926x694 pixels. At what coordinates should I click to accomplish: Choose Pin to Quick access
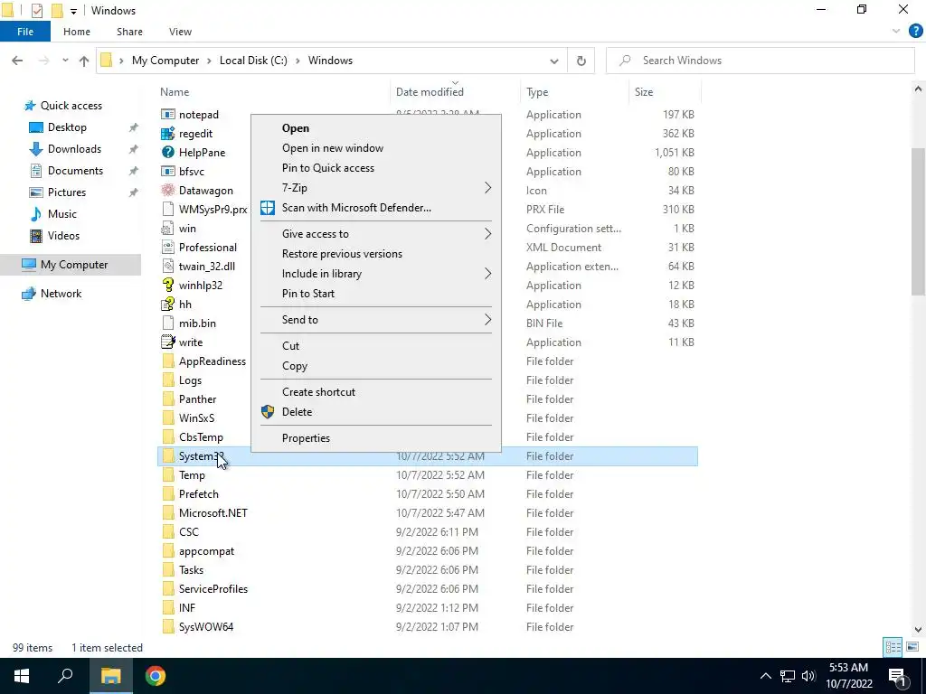pyautogui.click(x=327, y=167)
